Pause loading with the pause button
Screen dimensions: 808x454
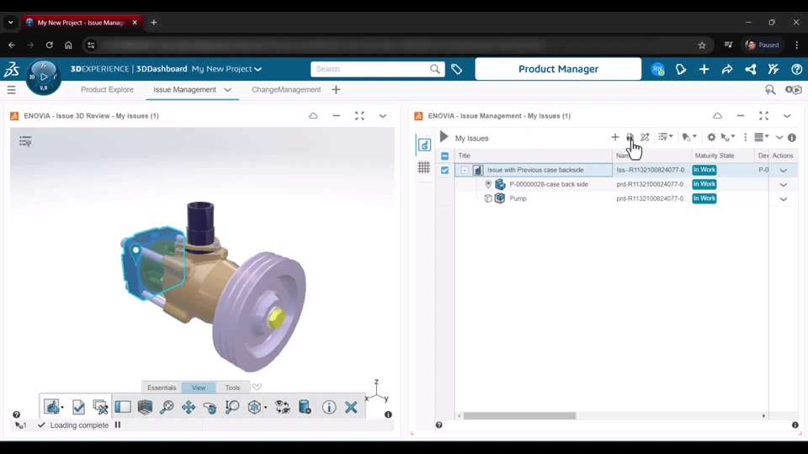coord(118,425)
